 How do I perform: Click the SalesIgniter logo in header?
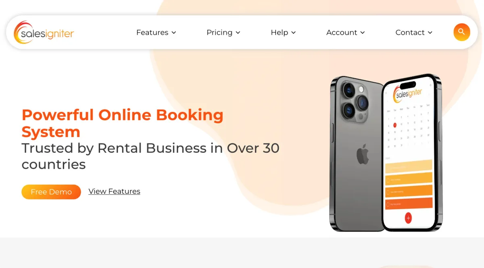tap(44, 32)
